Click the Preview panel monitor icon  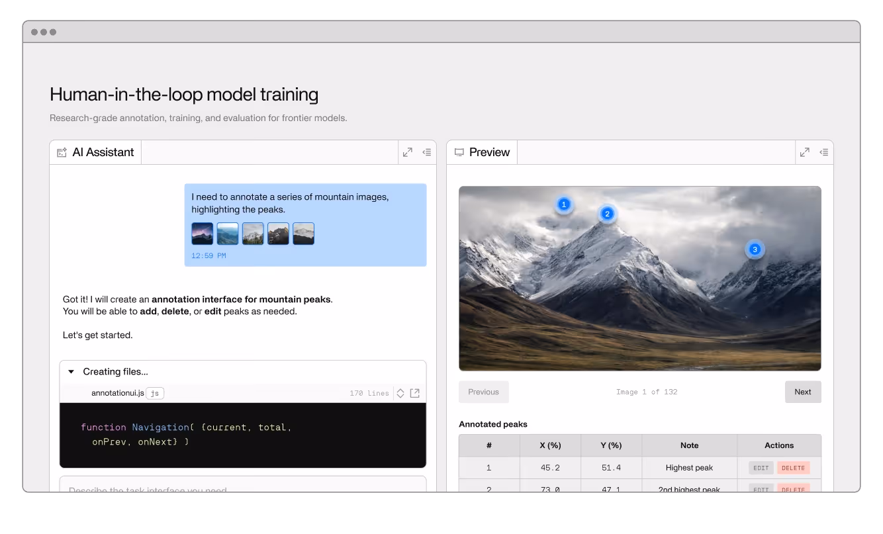459,152
